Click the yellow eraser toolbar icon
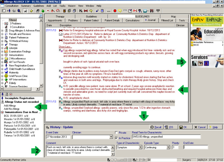 31,11
